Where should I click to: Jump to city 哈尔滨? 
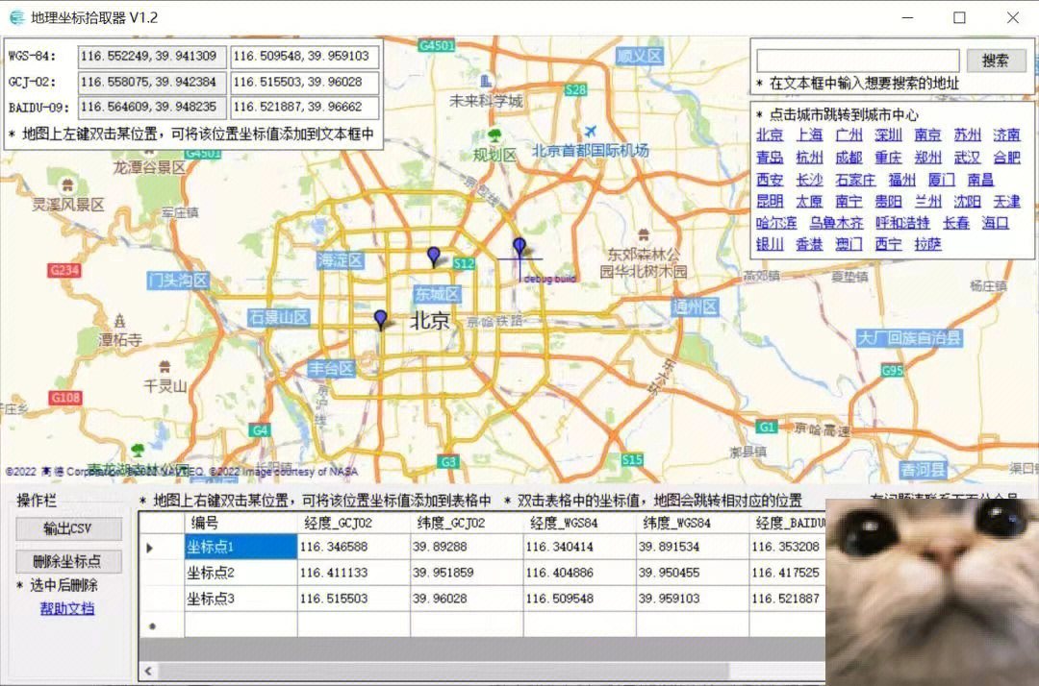(776, 223)
